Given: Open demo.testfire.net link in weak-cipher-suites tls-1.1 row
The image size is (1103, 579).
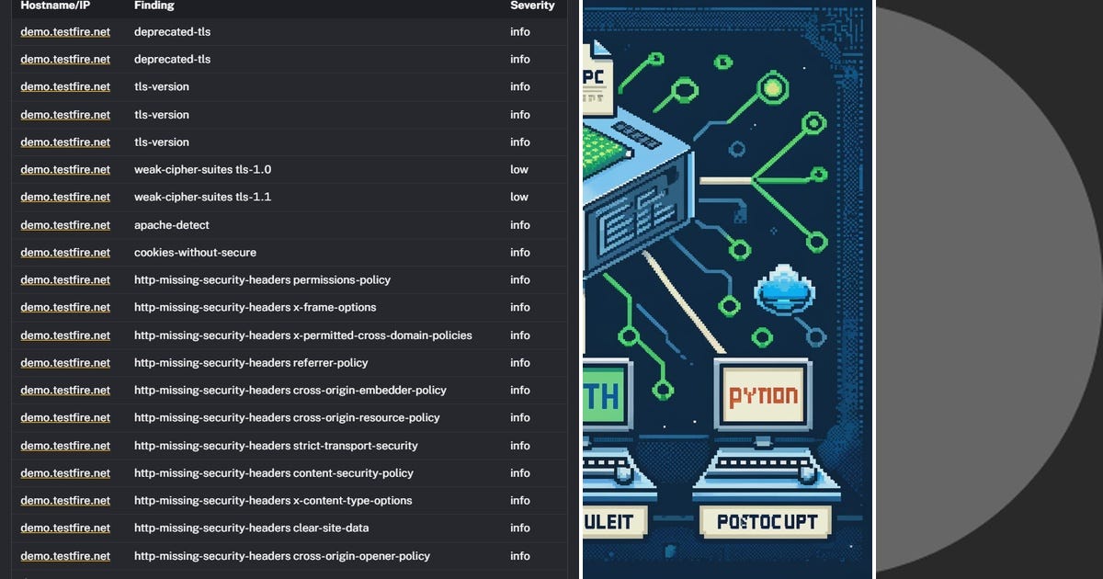Looking at the screenshot, I should 65,197.
